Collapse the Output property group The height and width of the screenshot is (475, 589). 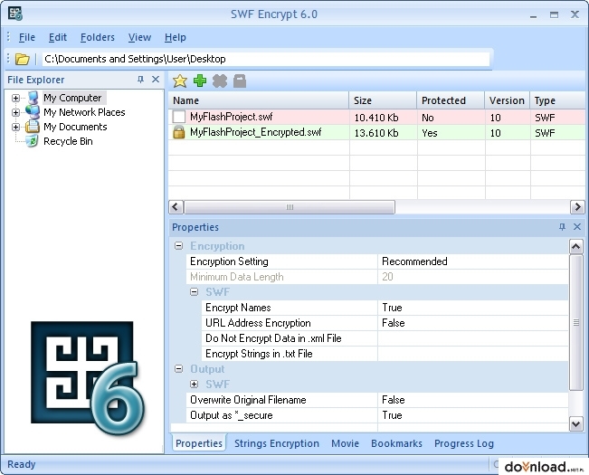tap(179, 369)
